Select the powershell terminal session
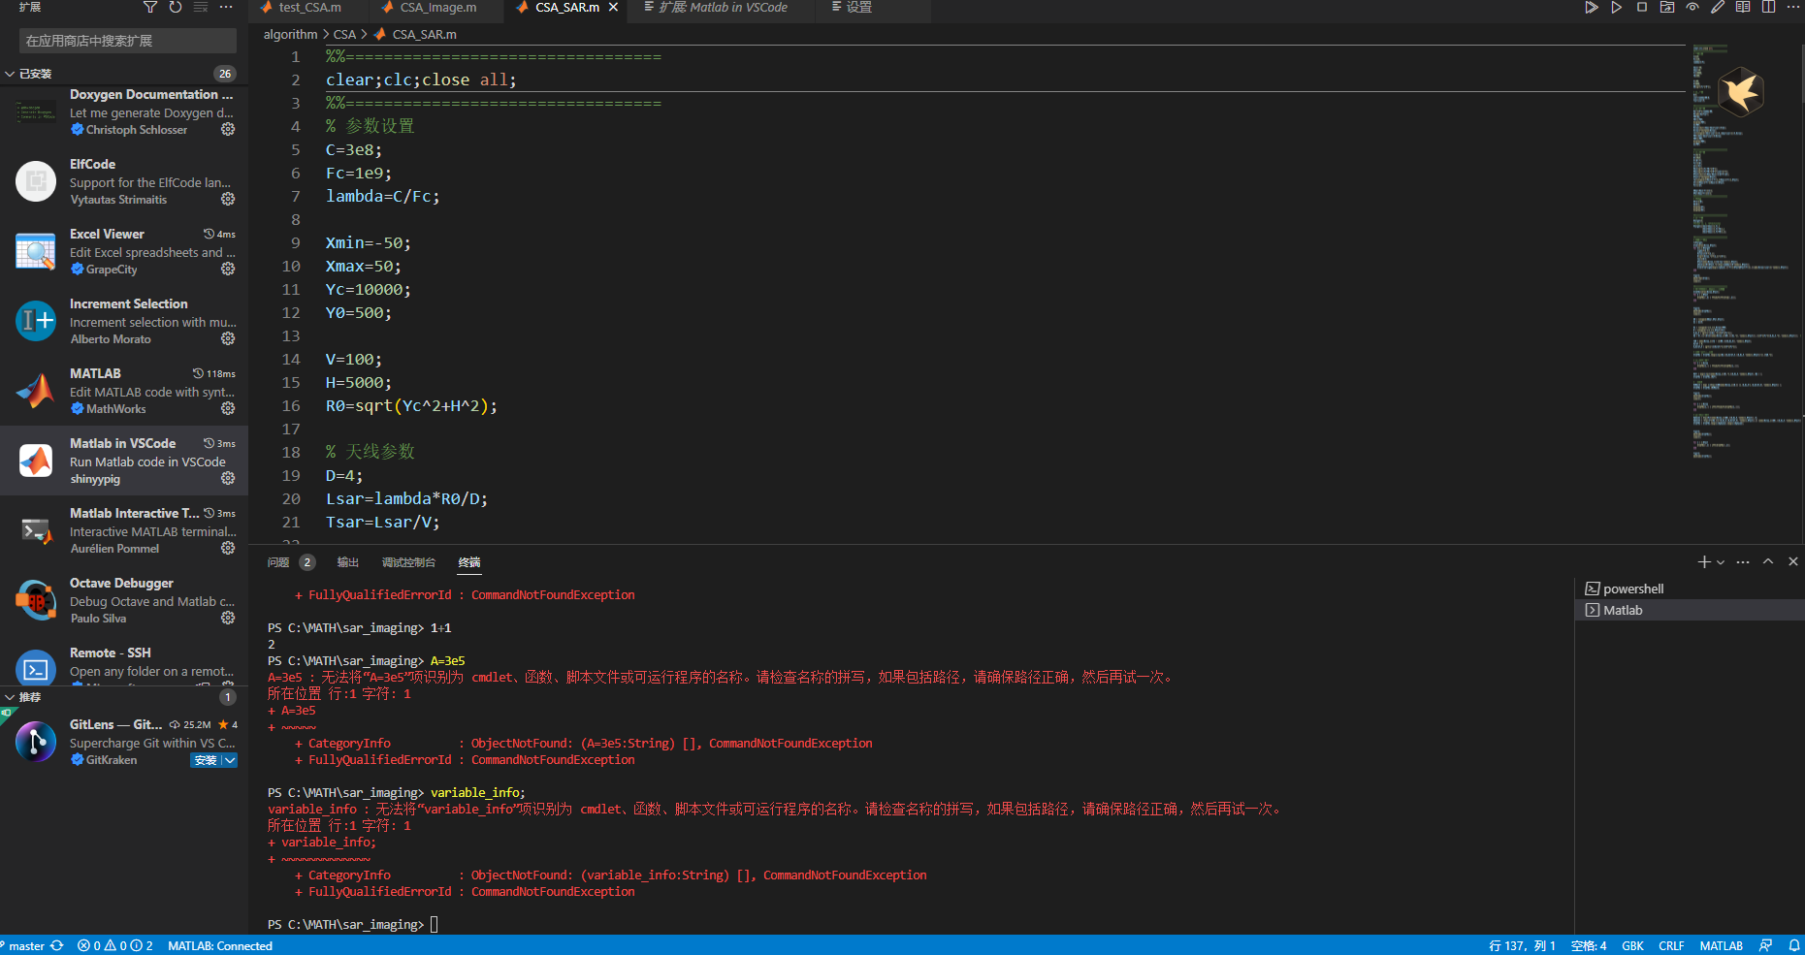Screen dimensions: 1805x955 (1633, 588)
